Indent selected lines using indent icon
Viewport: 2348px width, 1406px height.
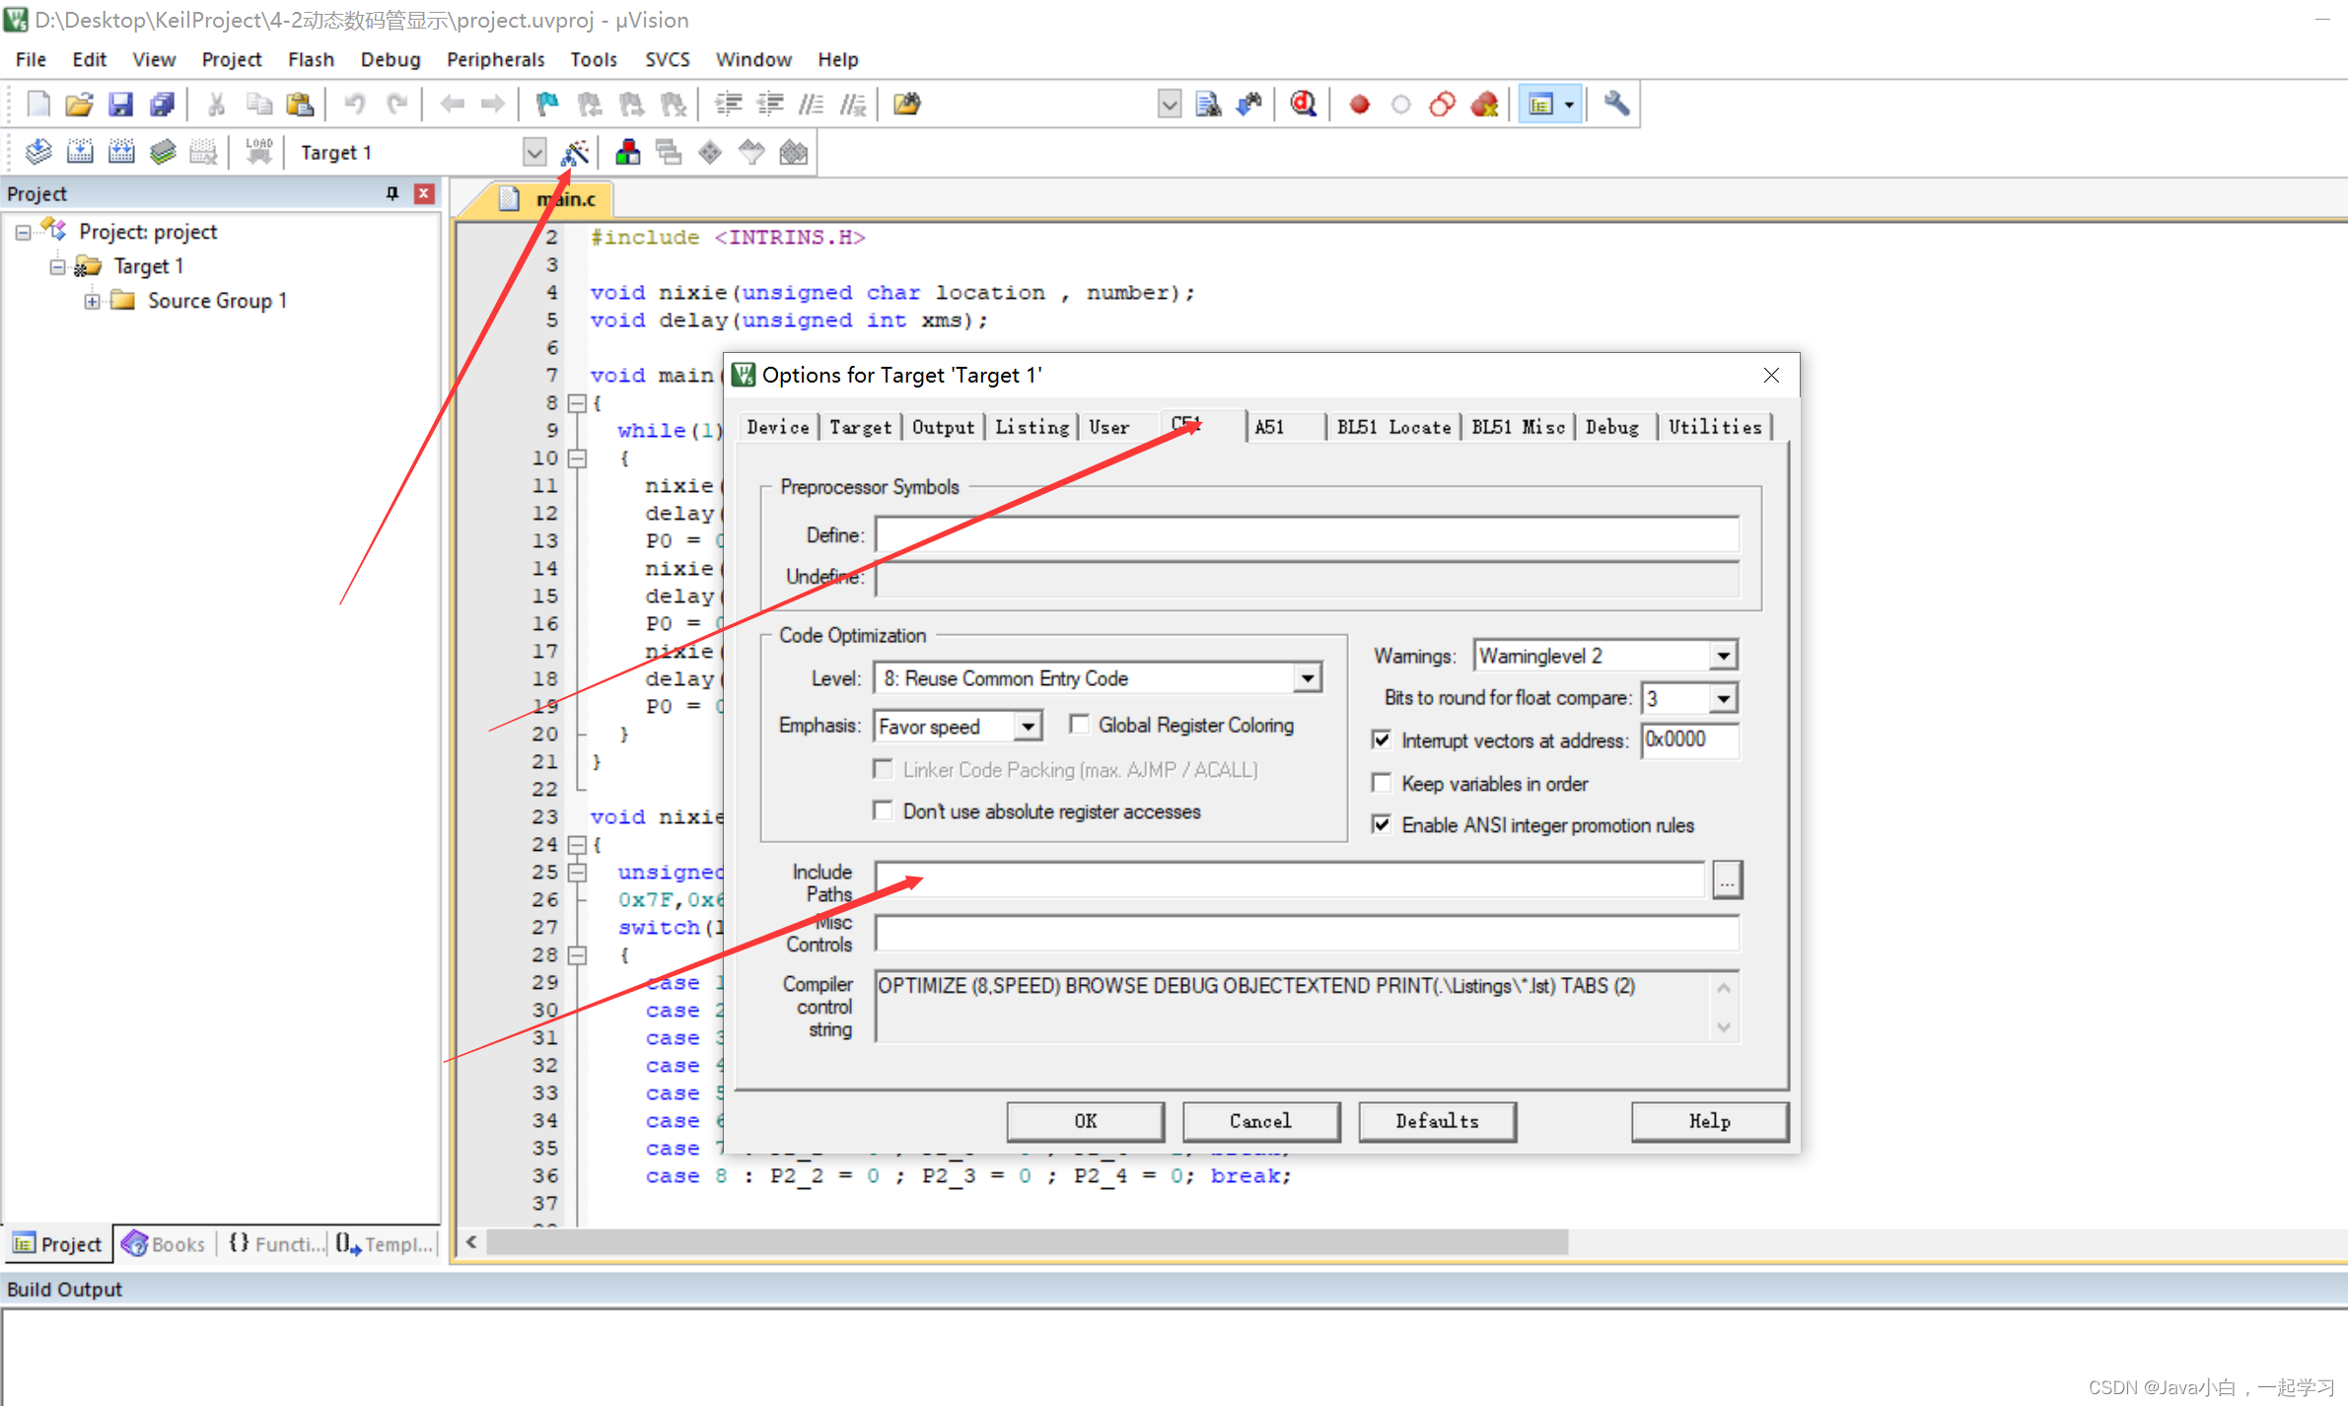[x=728, y=104]
